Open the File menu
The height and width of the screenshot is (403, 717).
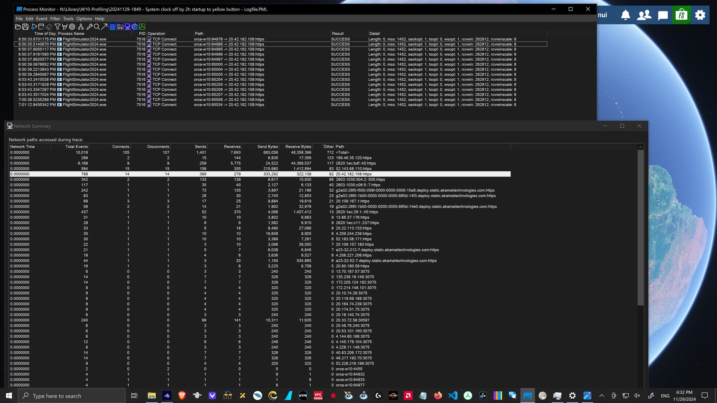click(19, 18)
